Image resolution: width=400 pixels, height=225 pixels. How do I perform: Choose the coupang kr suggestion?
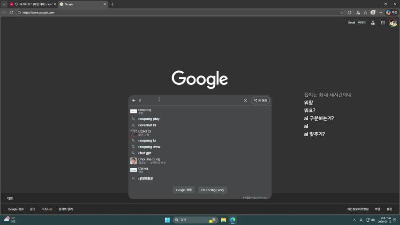pos(200,141)
